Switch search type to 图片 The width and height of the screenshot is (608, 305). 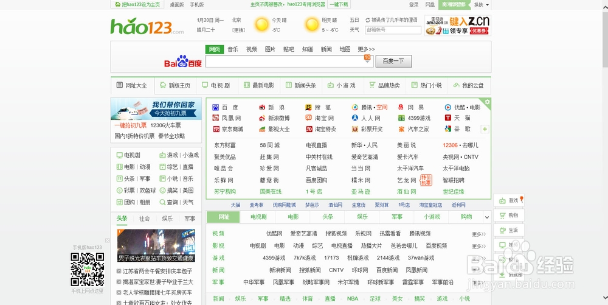(271, 49)
